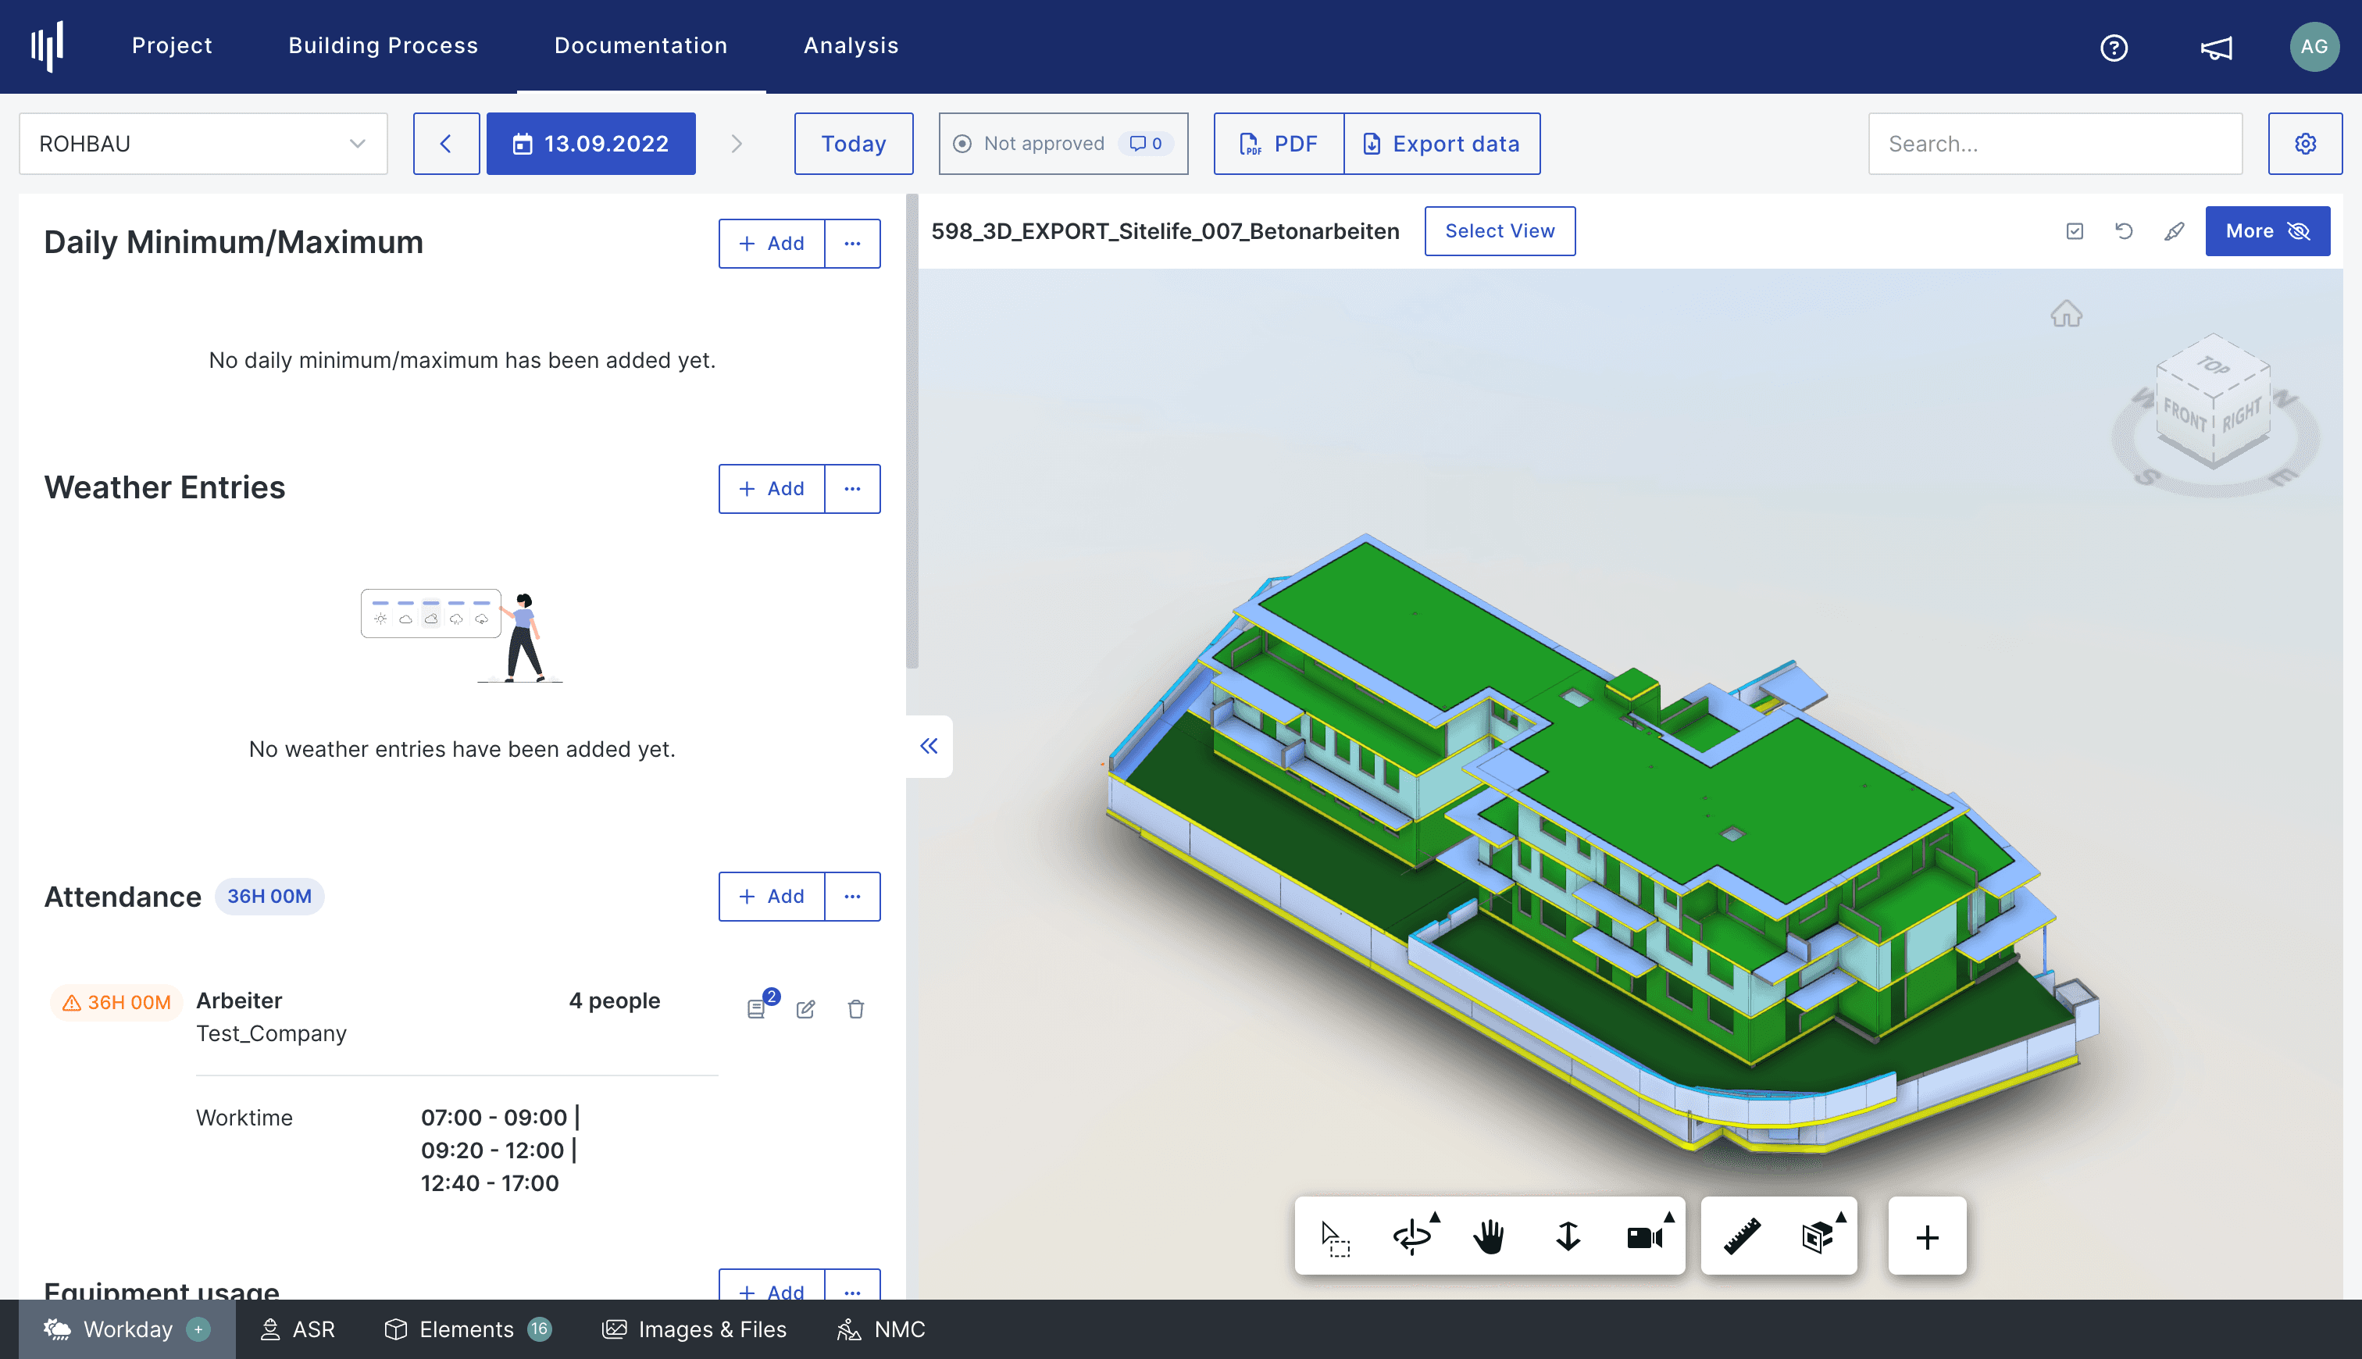This screenshot has height=1359, width=2362.
Task: Click the viewer checkbox selection icon
Action: click(x=2075, y=230)
